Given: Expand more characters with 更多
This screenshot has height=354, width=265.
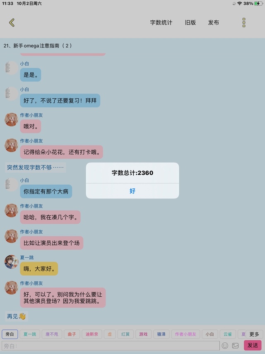Looking at the screenshot, I should (254, 334).
